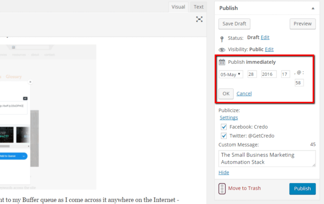Uncheck the Facebook: Credo checkbox
The width and height of the screenshot is (324, 204).
(x=224, y=127)
